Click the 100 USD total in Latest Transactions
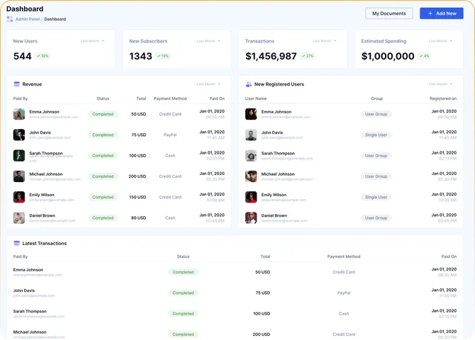Viewport: 475px width, 340px height. 262,314
